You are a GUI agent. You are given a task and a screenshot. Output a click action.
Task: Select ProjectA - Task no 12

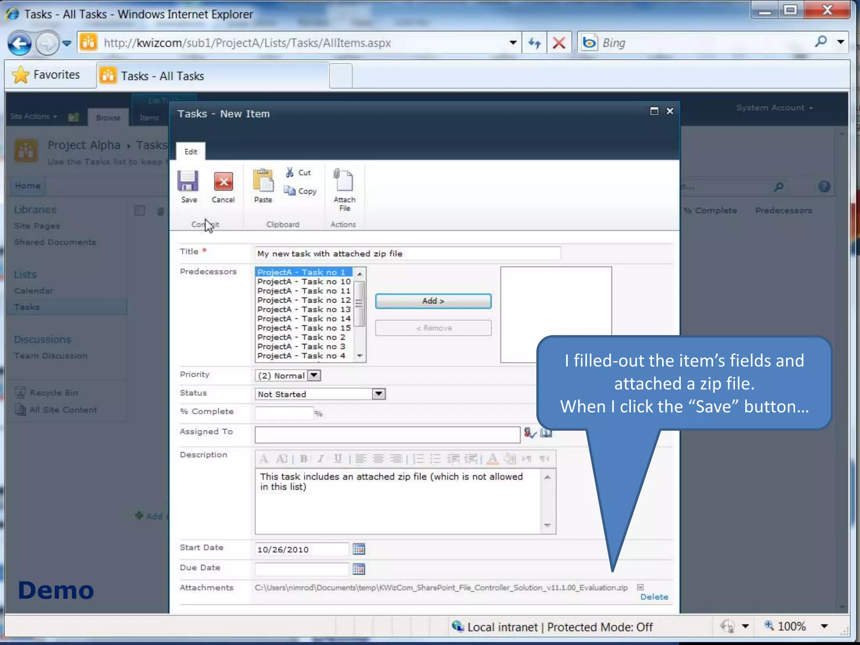click(x=304, y=300)
